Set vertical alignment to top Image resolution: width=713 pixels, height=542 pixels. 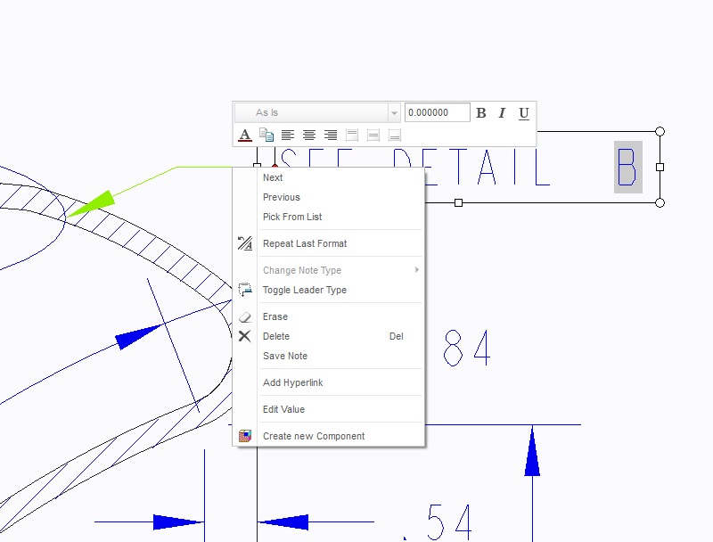(352, 135)
